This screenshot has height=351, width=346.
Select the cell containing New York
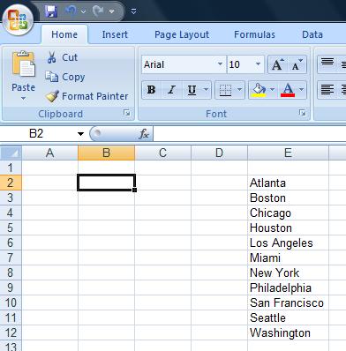coord(288,273)
